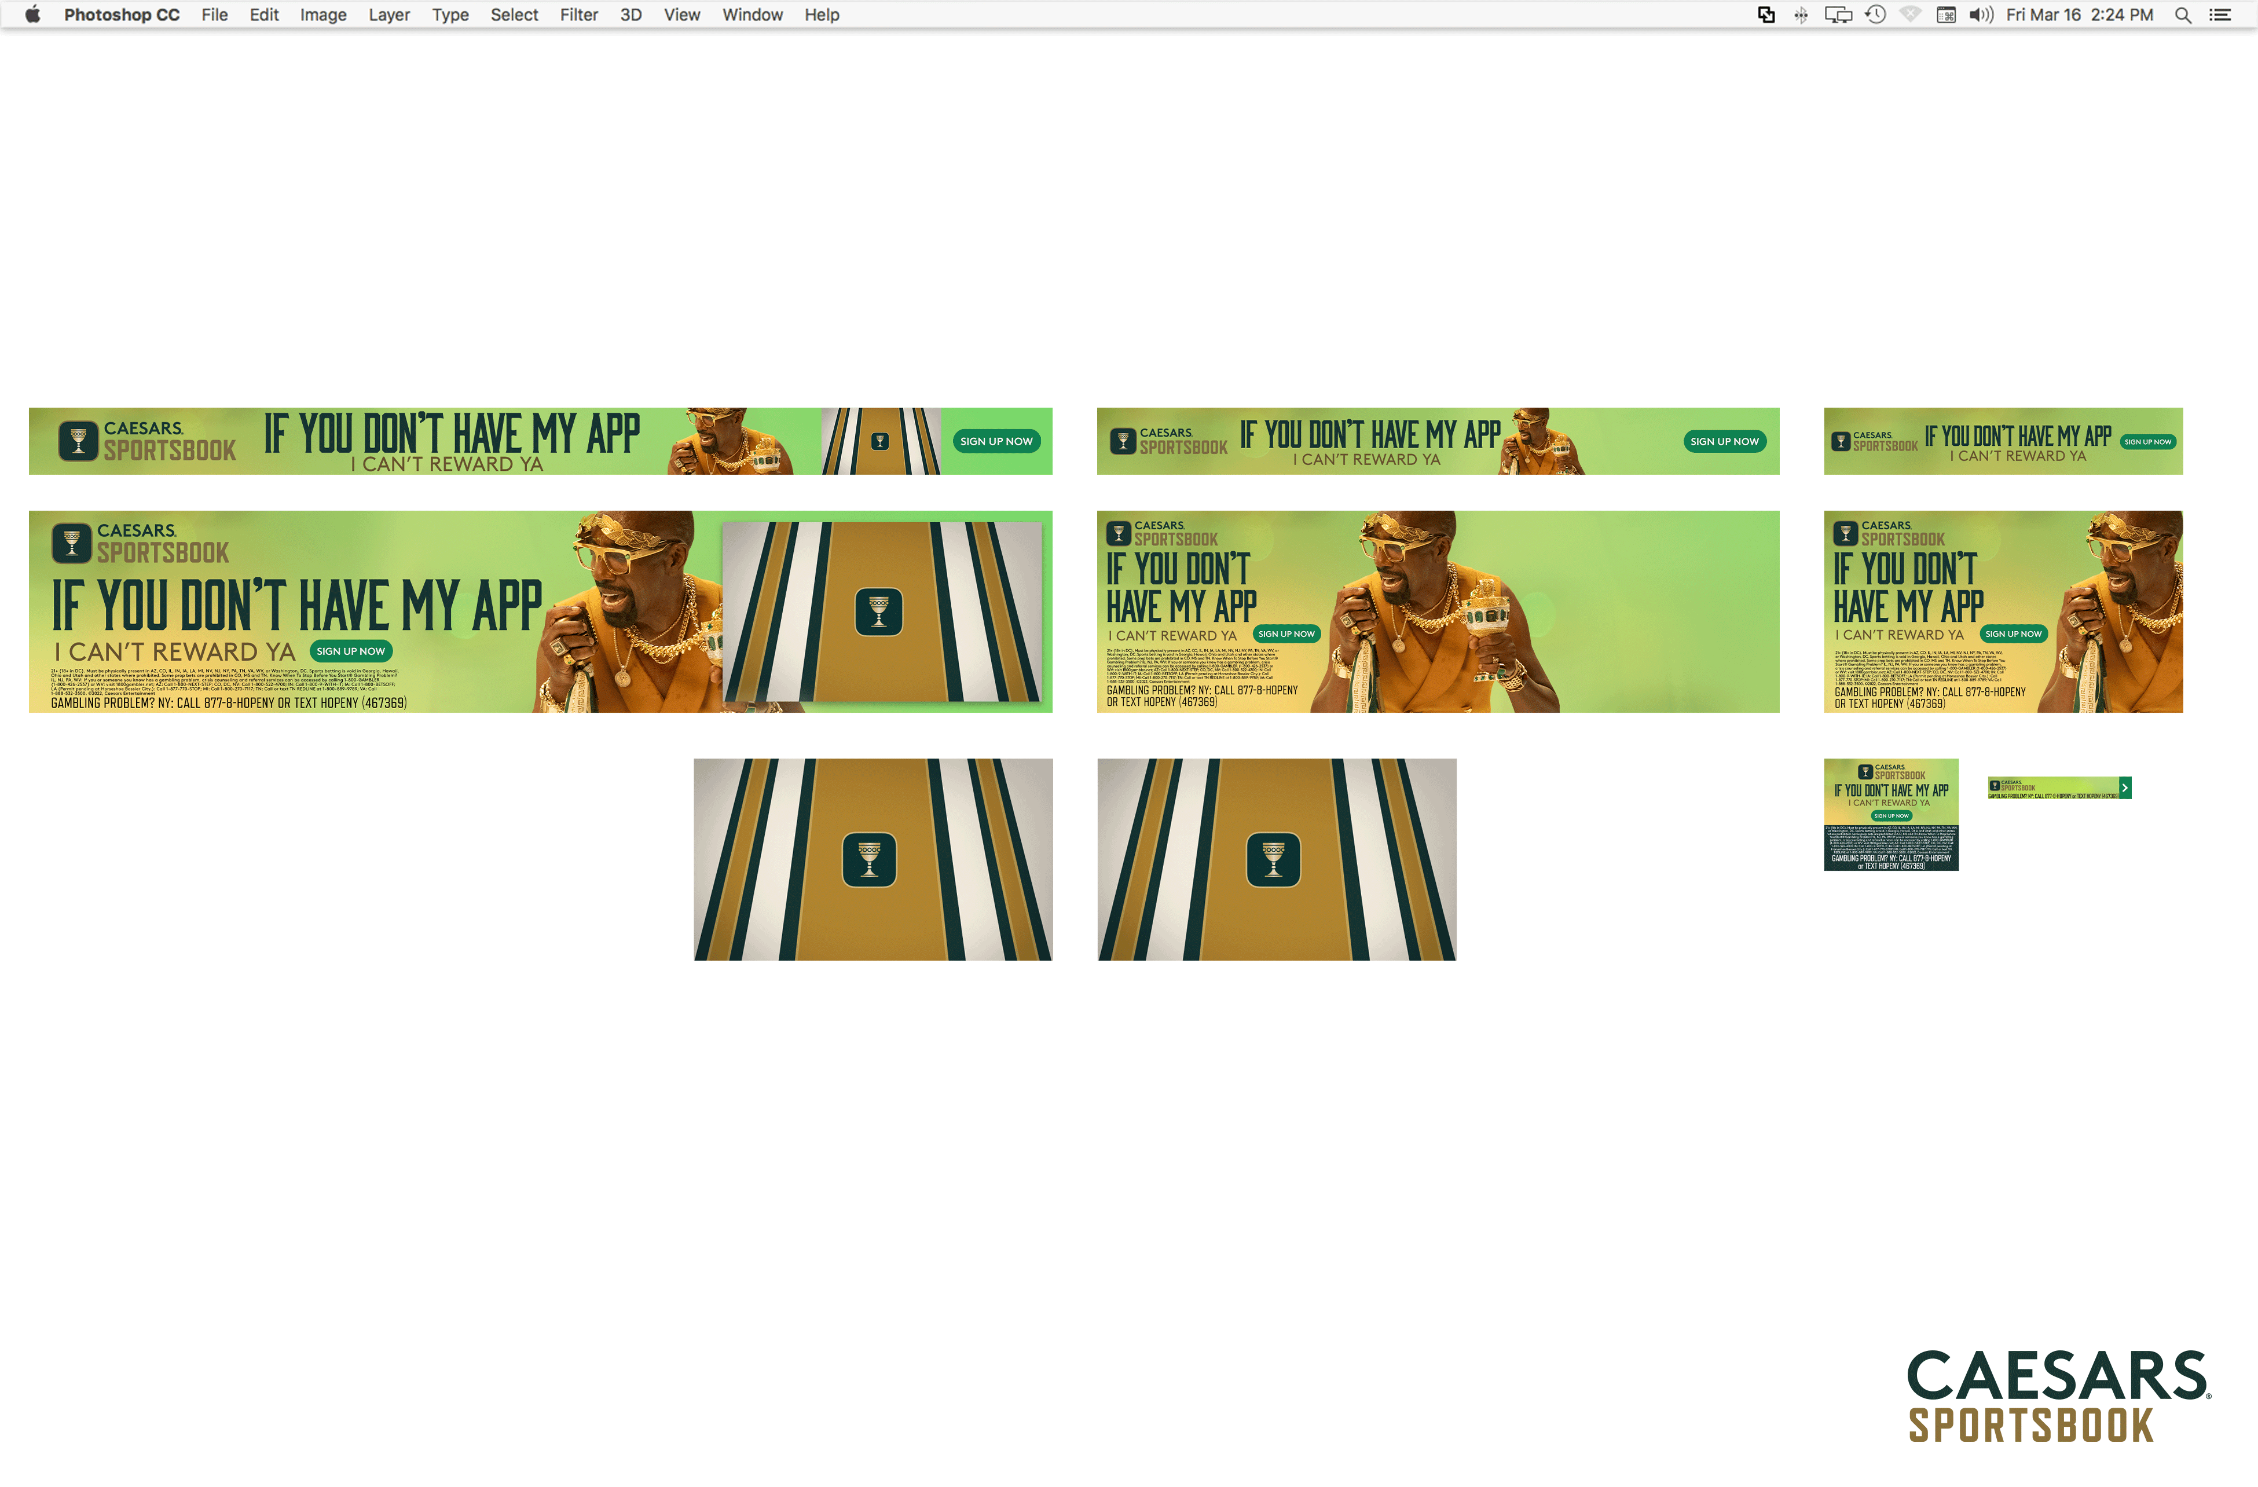
Task: Open Spotlight search magnifier
Action: click(2183, 14)
